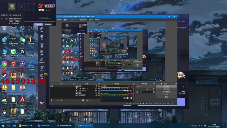The width and height of the screenshot is (227, 128).
Task: Open desktop audio settings gear
Action: (131, 90)
